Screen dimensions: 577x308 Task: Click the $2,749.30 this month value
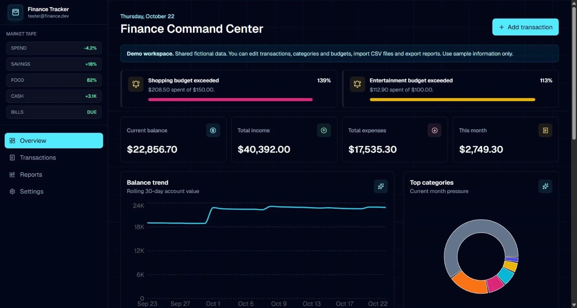481,150
